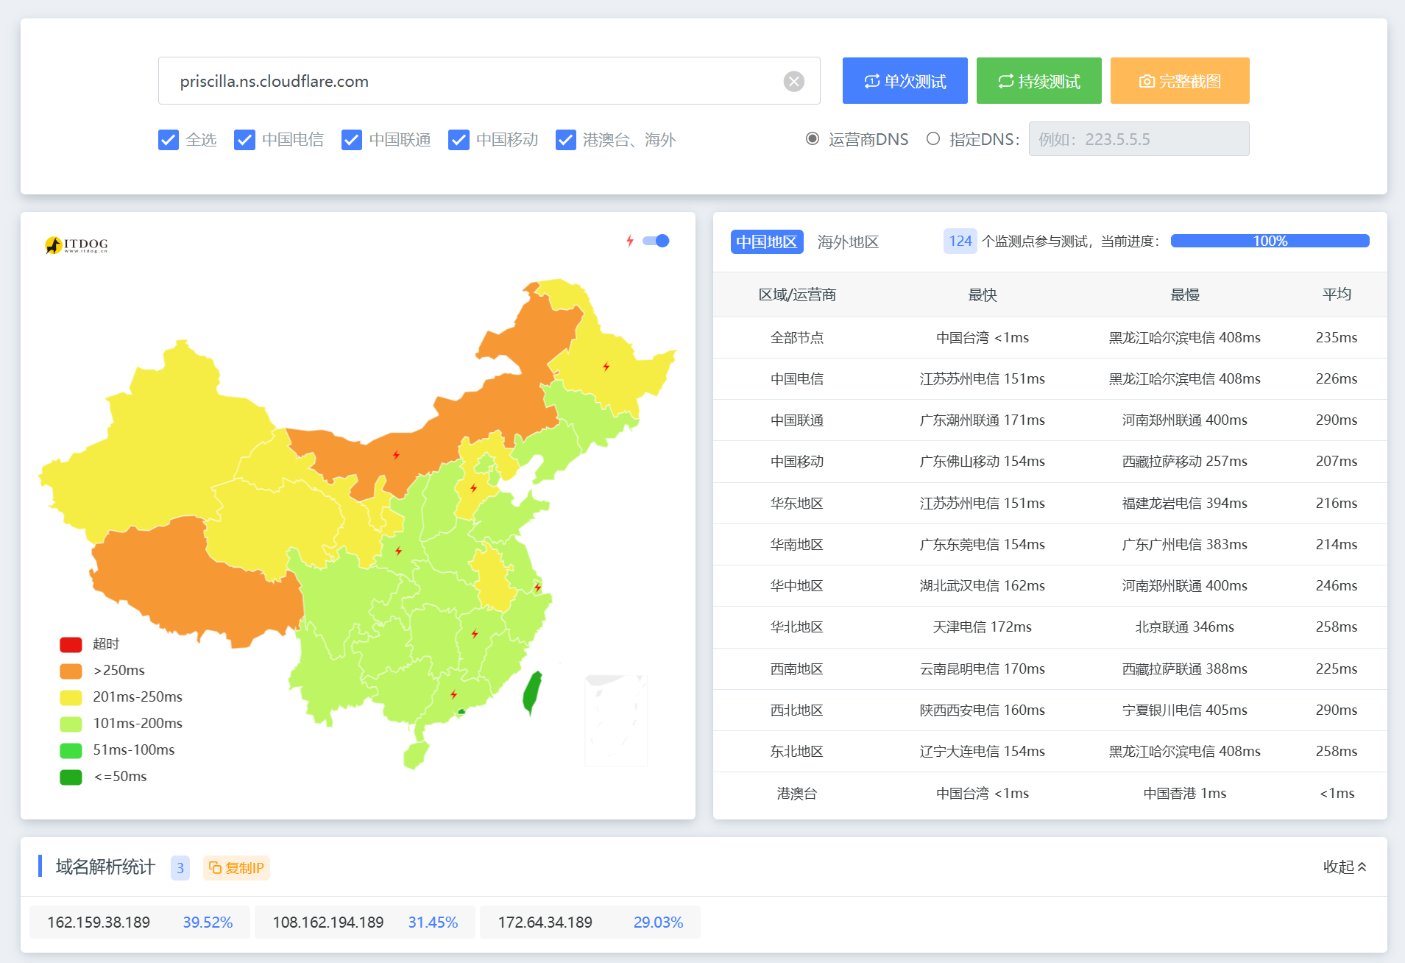Click the 172.64.34.189 IP entry

(x=590, y=923)
